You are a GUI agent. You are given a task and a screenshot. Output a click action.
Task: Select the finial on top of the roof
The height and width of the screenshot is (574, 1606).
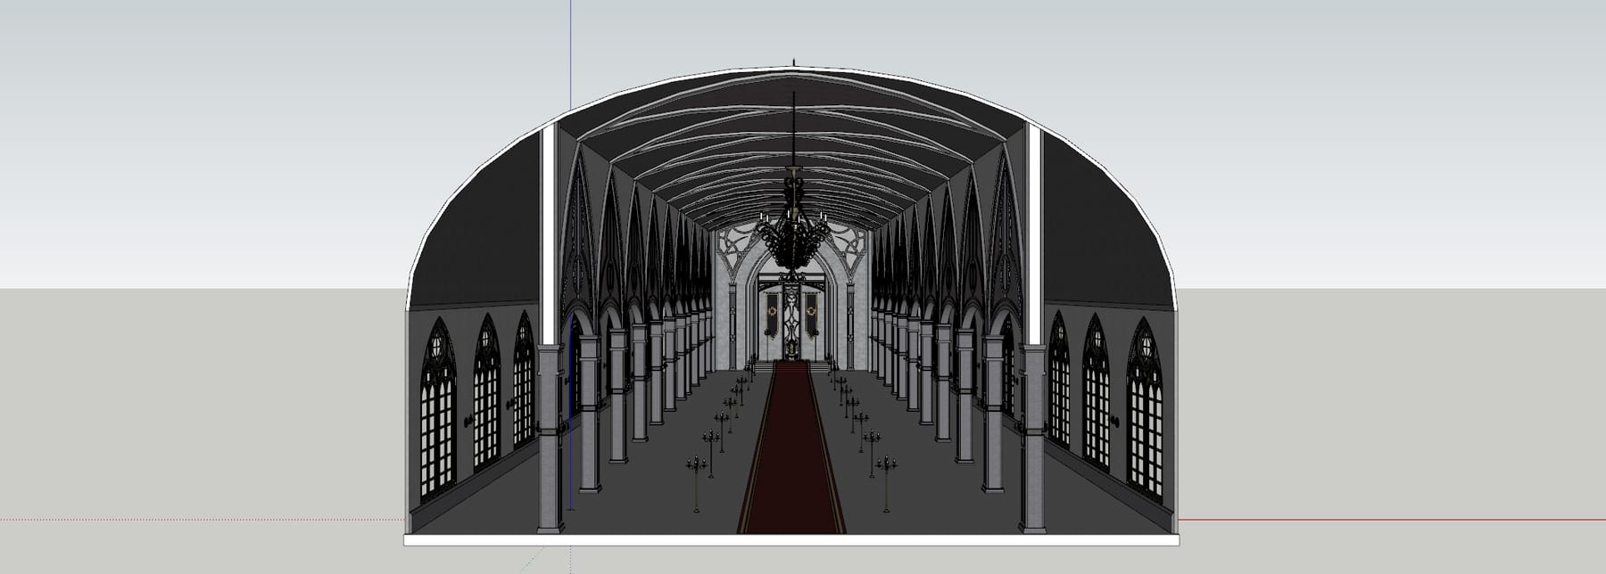point(794,61)
